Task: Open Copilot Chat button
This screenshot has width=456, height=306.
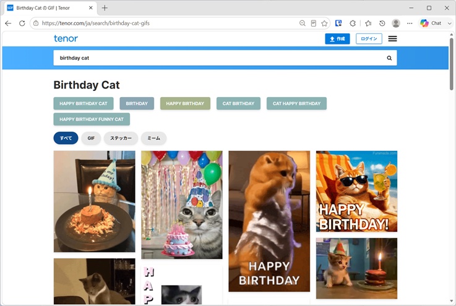Action: (431, 23)
